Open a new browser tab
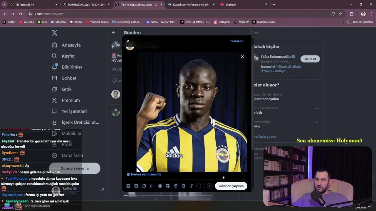Image resolution: width=376 pixels, height=211 pixels. 274,4
